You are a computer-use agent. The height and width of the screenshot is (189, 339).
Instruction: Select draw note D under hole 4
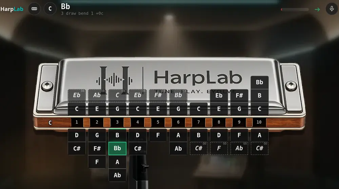pyautogui.click(x=138, y=135)
